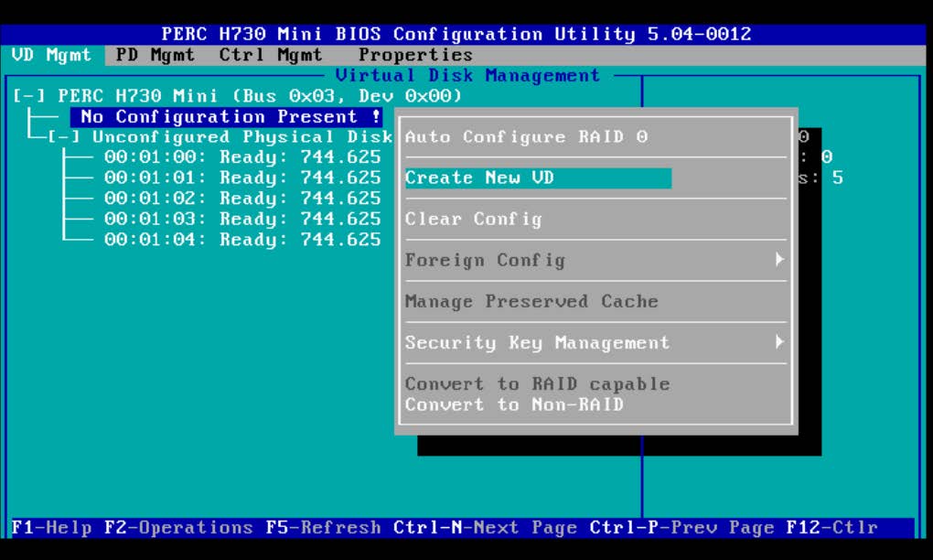The image size is (933, 560).
Task: Click the Virtual Disk Management heading
Action: click(467, 76)
